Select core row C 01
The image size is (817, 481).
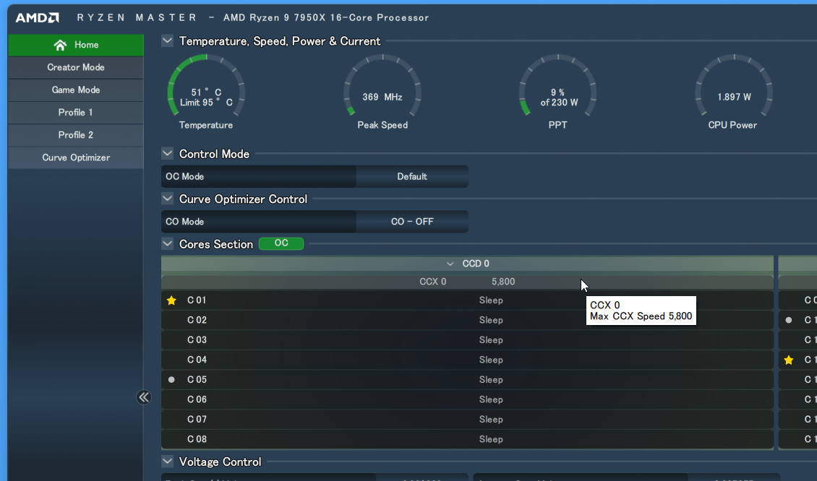[x=467, y=300]
